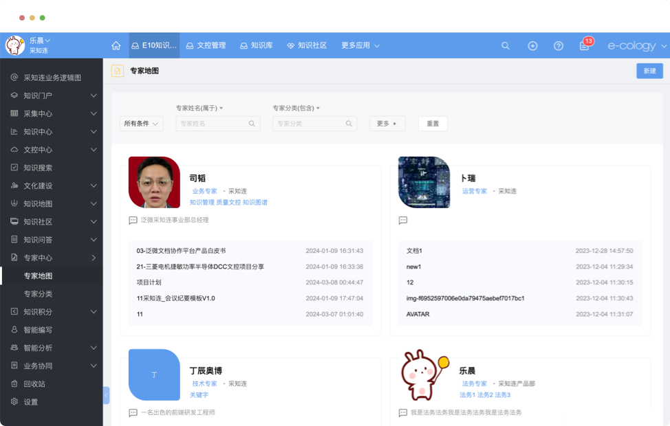Expand 知识门户 in the sidebar
This screenshot has height=426, width=670.
tap(52, 96)
